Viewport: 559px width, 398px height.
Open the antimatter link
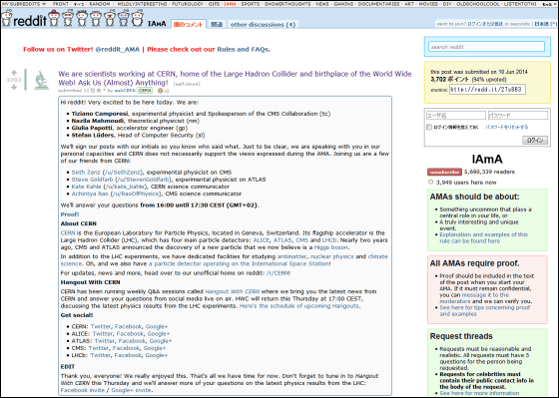tap(291, 256)
